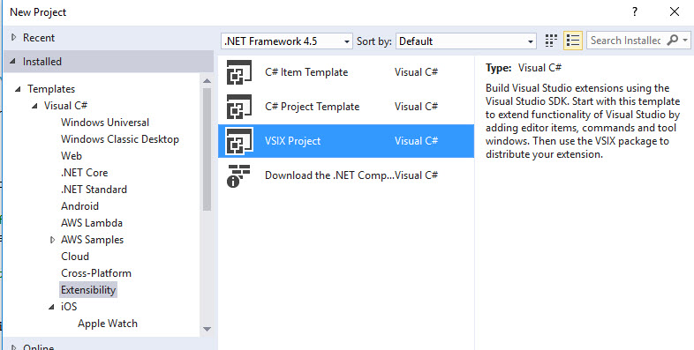Collapse the Installed section

[13, 62]
